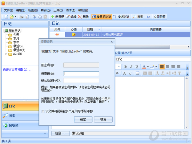The image size is (192, 144).
Task: Open 编辑(E) menu
Action: coord(20,10)
